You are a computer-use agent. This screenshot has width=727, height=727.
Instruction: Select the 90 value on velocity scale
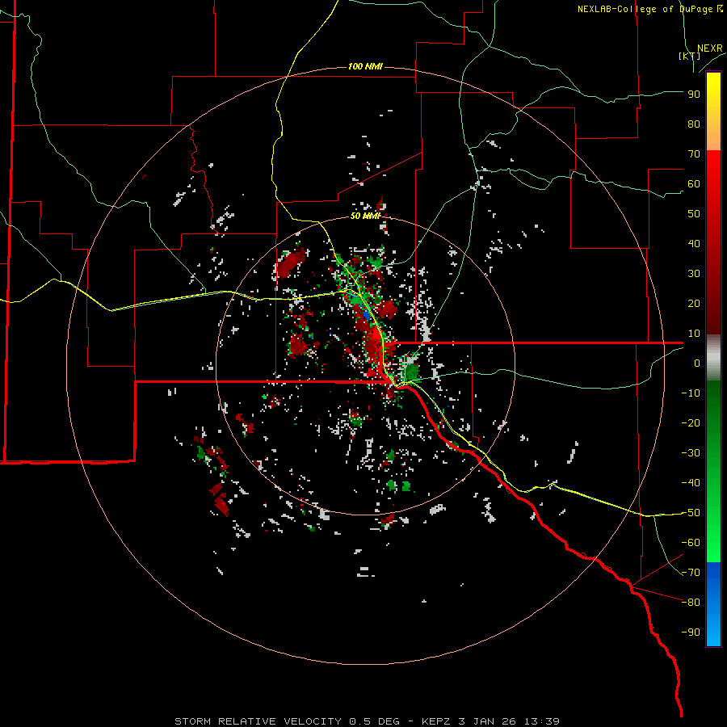tap(694, 95)
